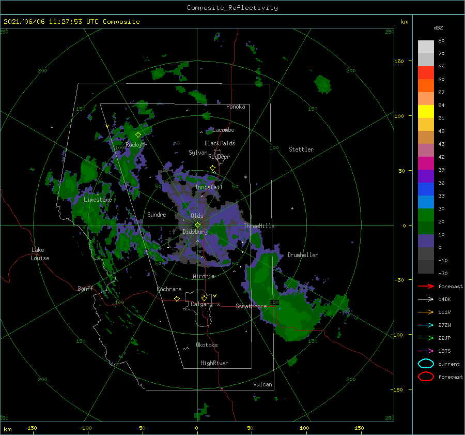Click the yellow diamond marker below Cochrane

177,299
